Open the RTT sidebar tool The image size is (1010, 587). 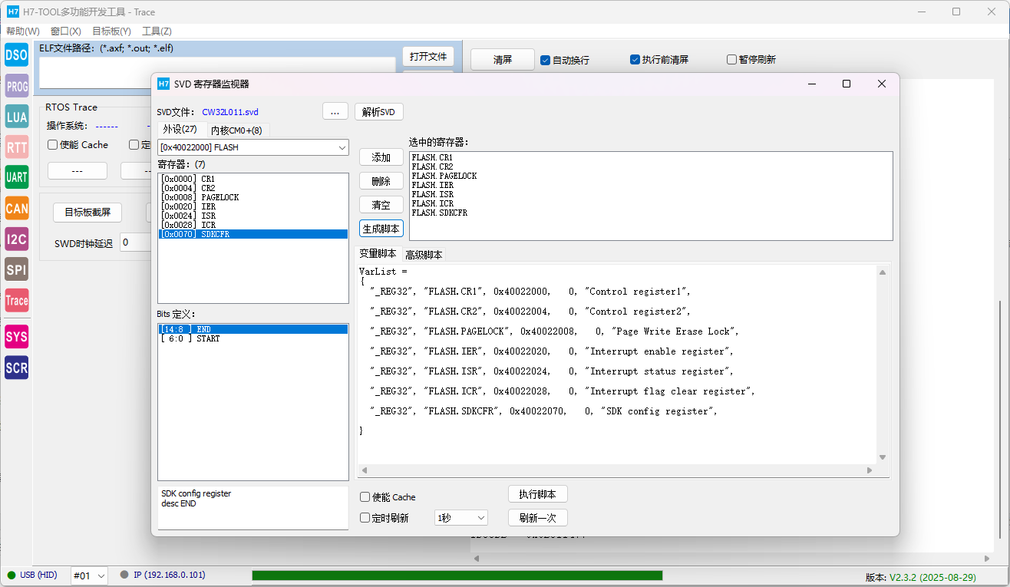(x=16, y=147)
